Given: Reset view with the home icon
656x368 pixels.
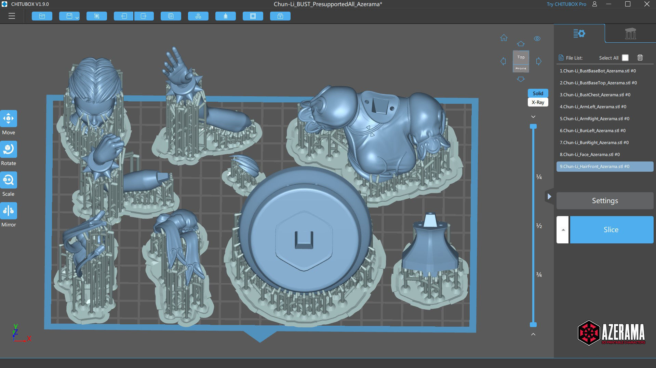Looking at the screenshot, I should click(x=504, y=38).
